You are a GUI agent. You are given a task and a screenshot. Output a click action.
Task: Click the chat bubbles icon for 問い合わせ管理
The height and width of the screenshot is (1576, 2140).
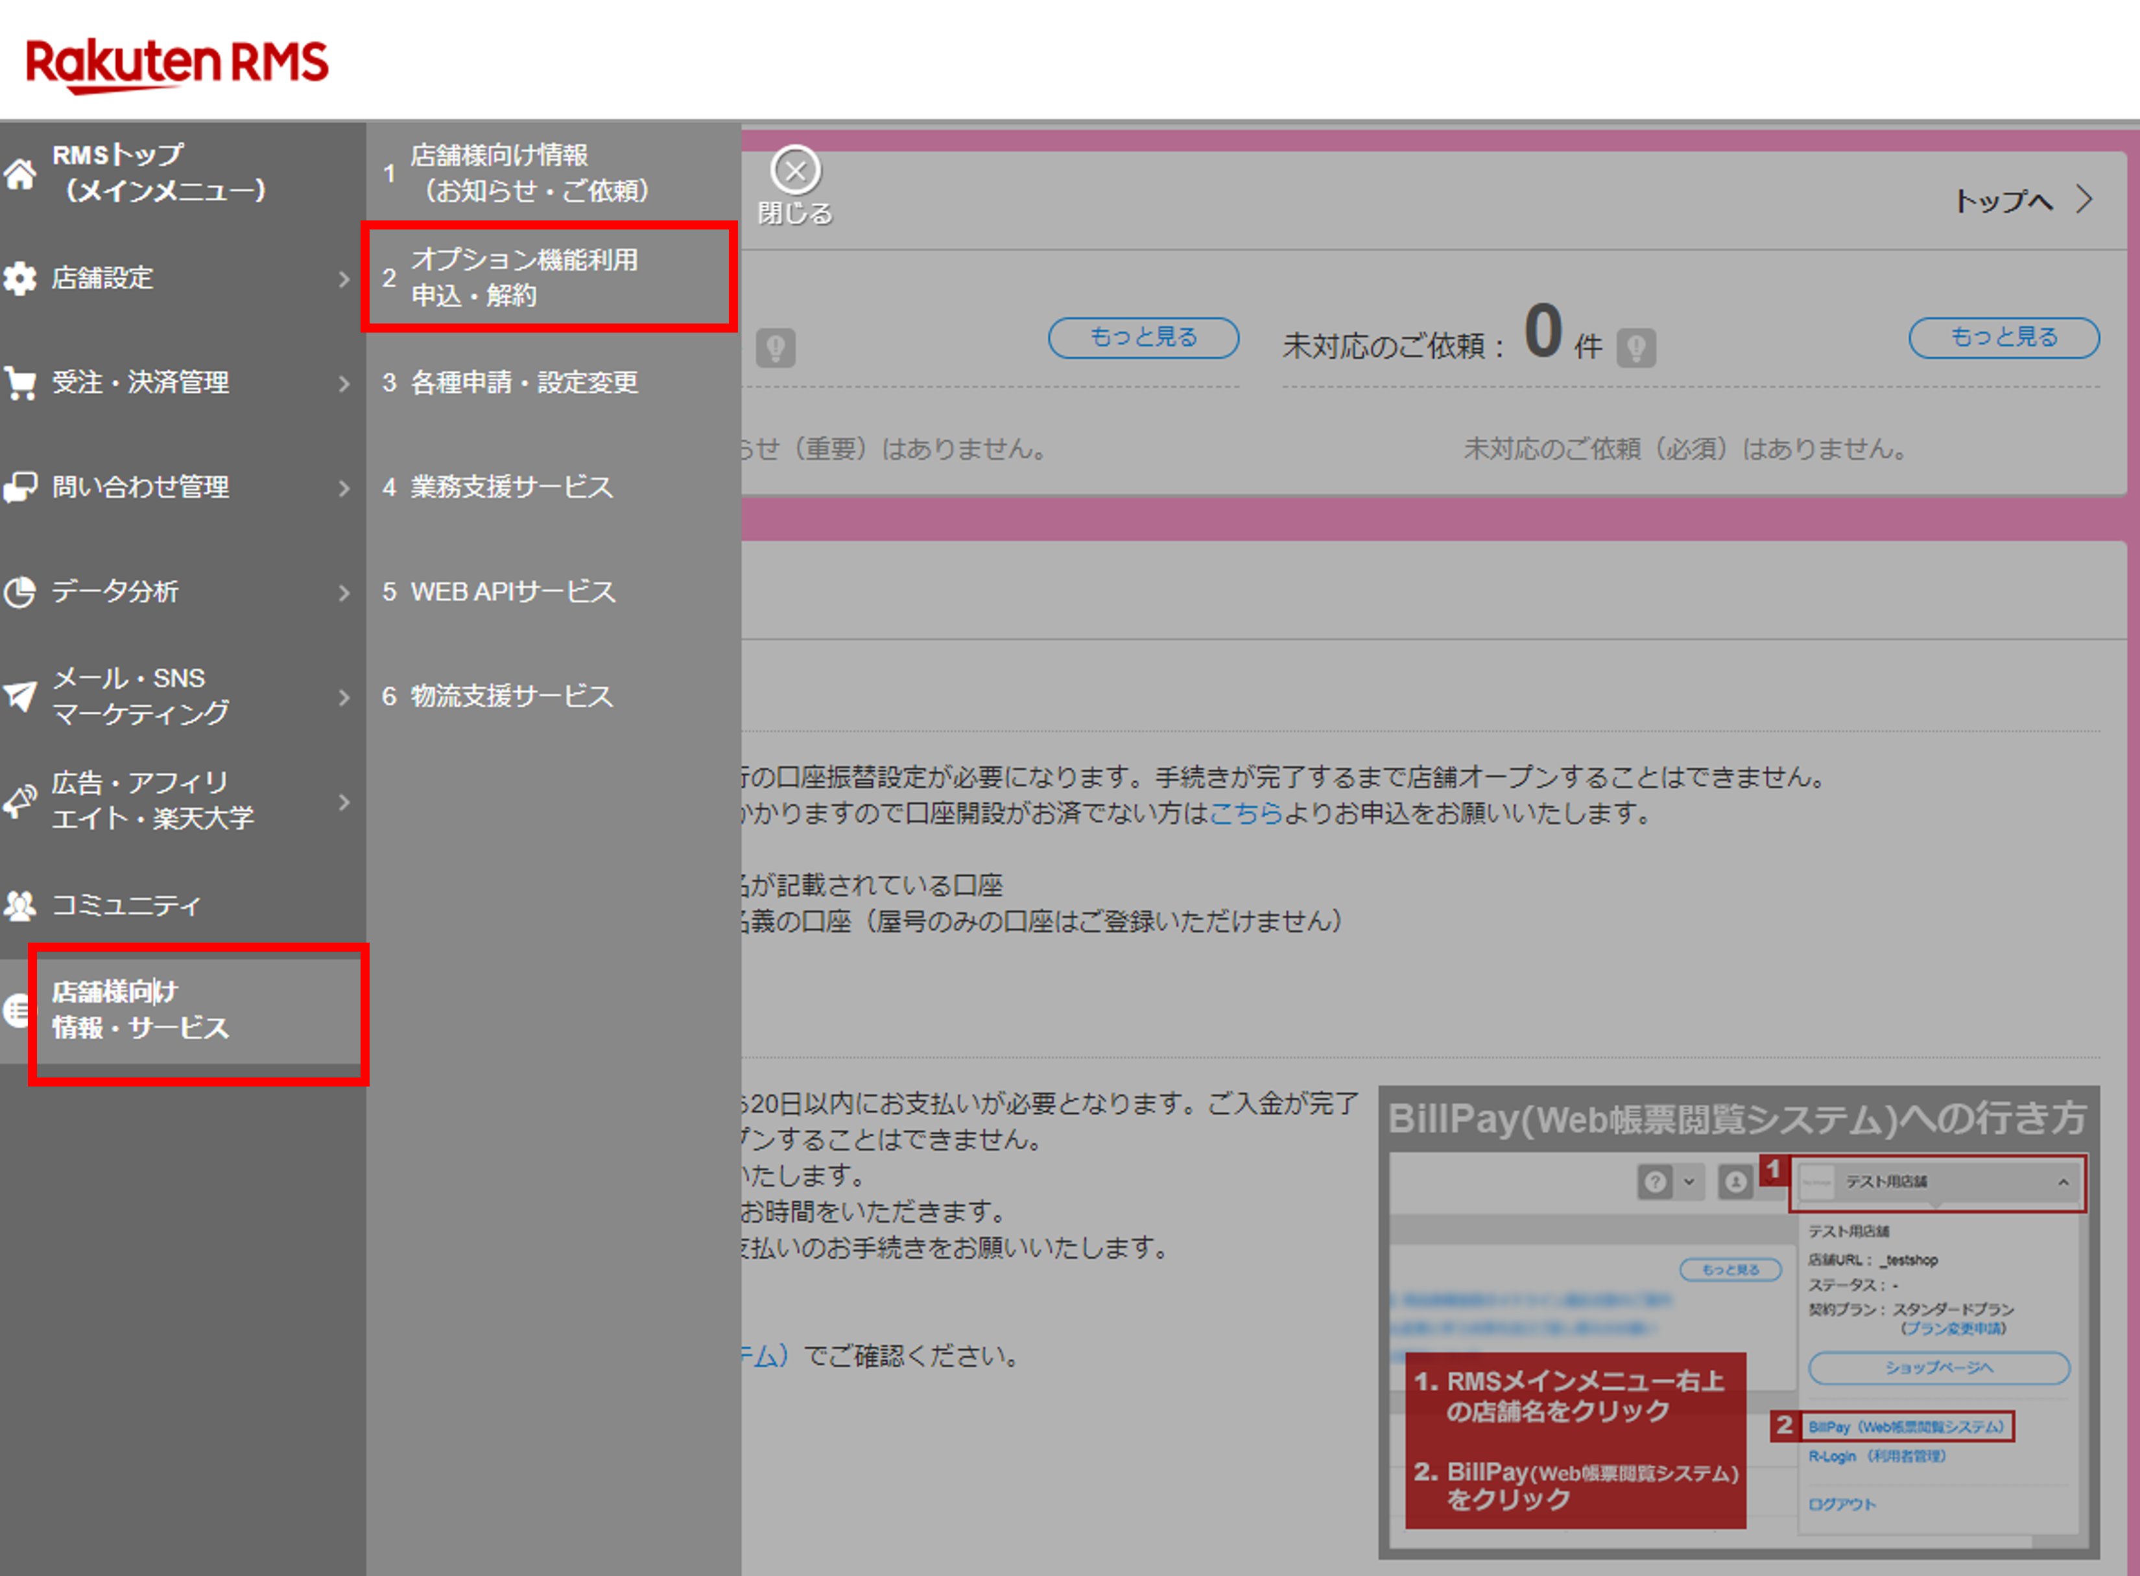19,488
